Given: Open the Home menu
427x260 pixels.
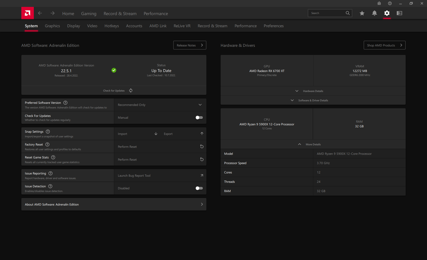Looking at the screenshot, I should [68, 14].
